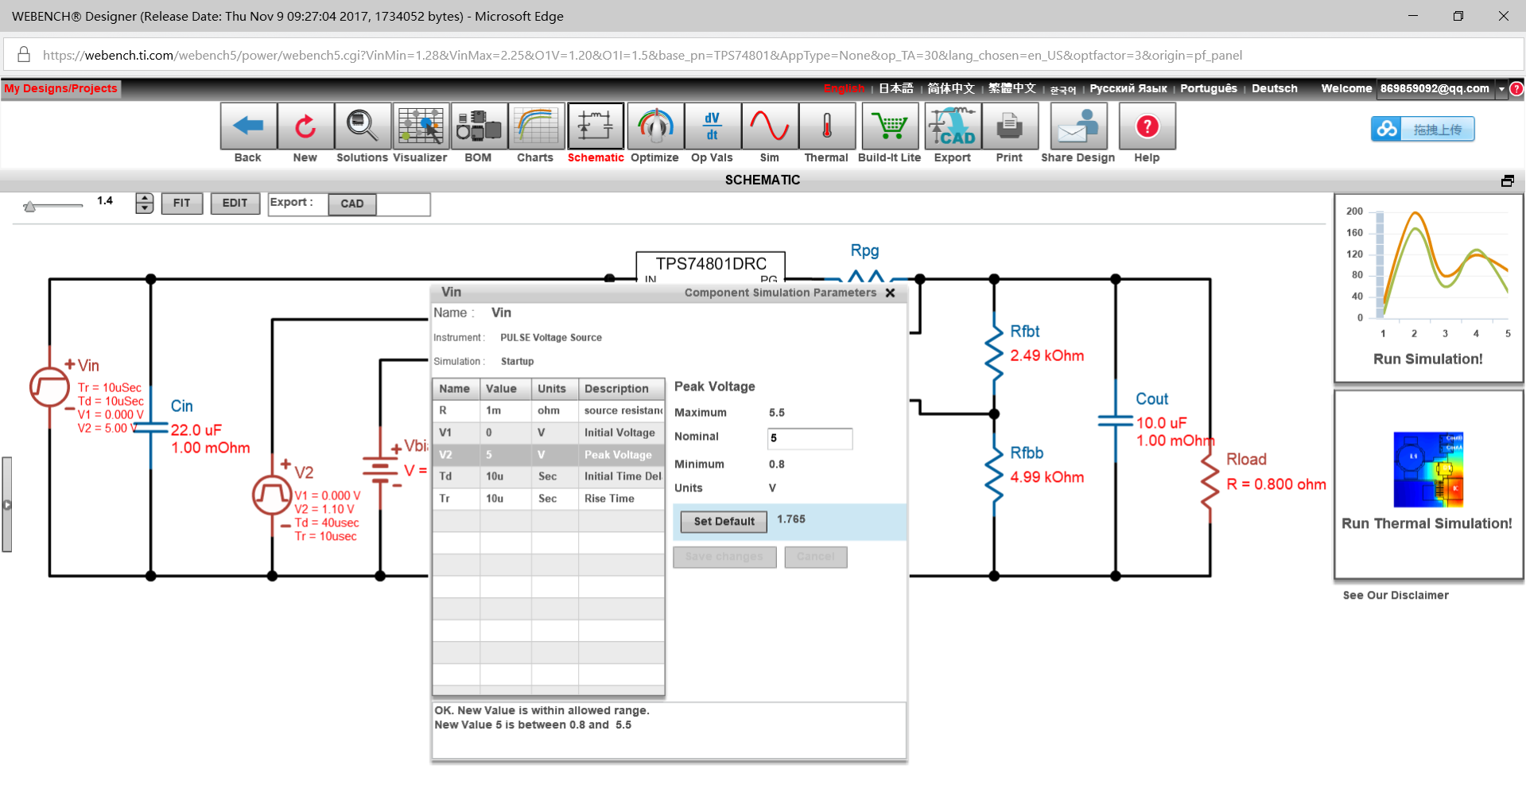Click the FIT button
Image resolution: width=1526 pixels, height=812 pixels.
[182, 204]
